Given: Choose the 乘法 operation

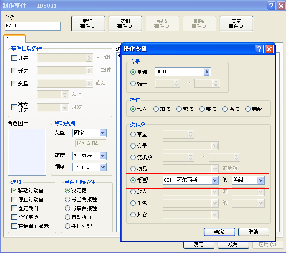Looking at the screenshot, I should tap(202, 109).
